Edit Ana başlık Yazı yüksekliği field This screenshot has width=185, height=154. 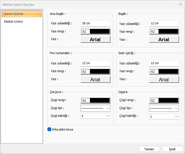coord(95,23)
